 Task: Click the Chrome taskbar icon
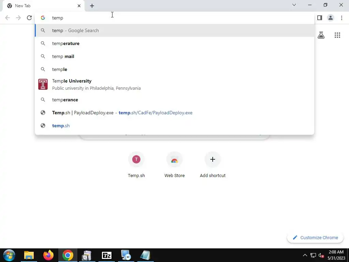[68, 255]
